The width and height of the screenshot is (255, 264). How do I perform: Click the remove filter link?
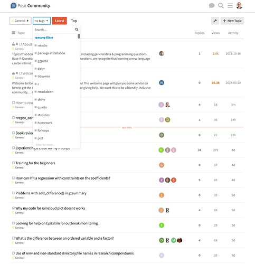pos(44,37)
